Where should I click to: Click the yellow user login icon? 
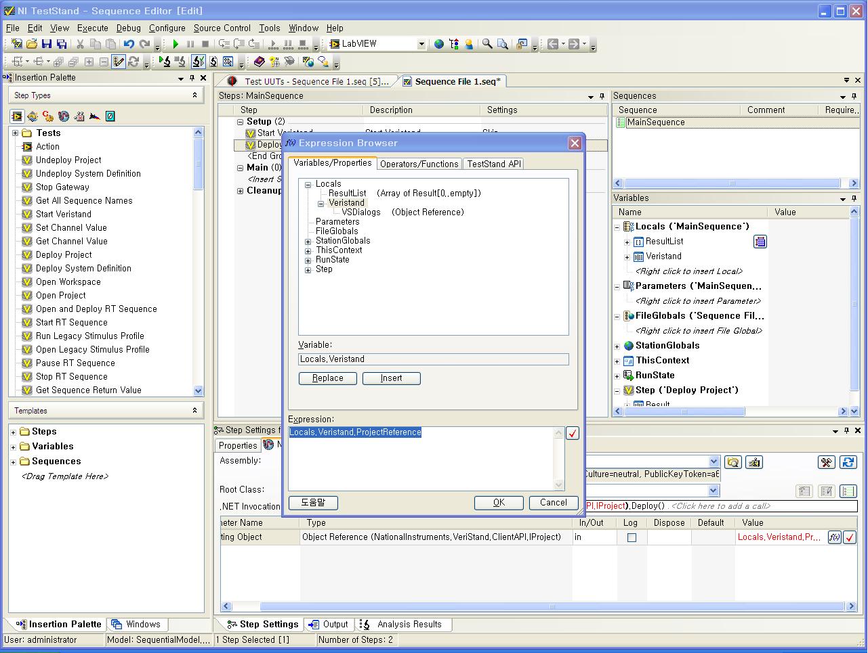coord(469,44)
